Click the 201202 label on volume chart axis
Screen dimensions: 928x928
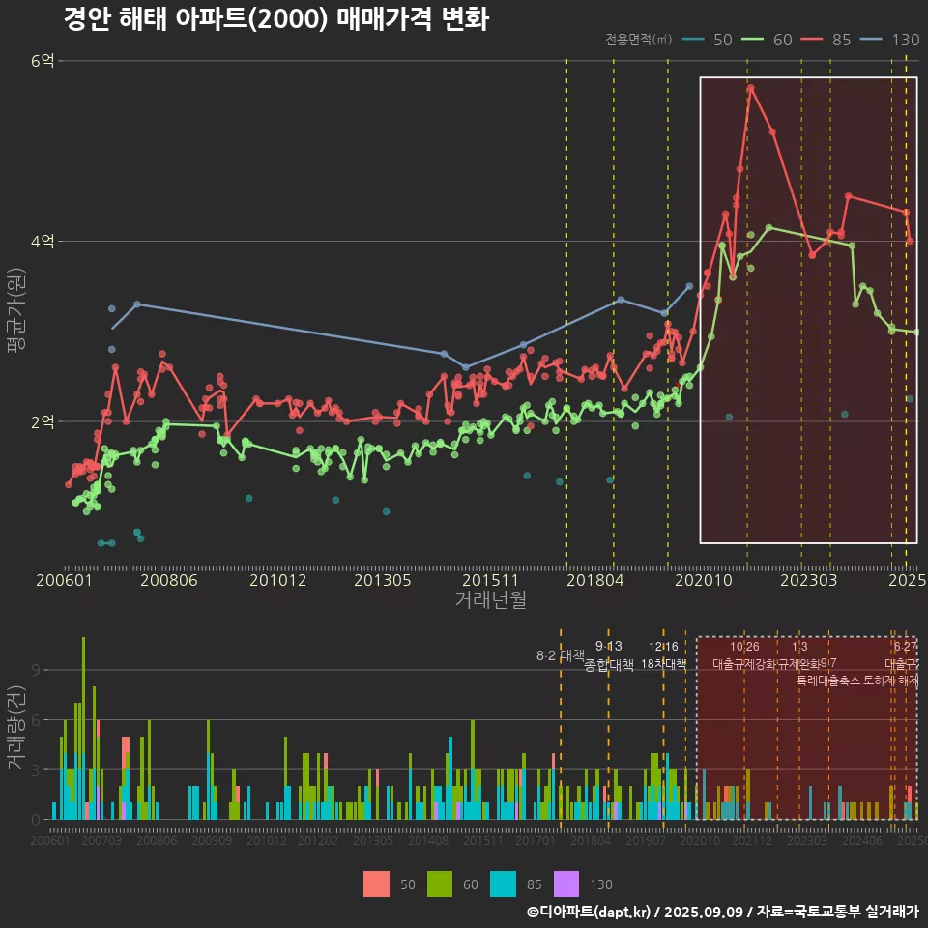click(318, 840)
